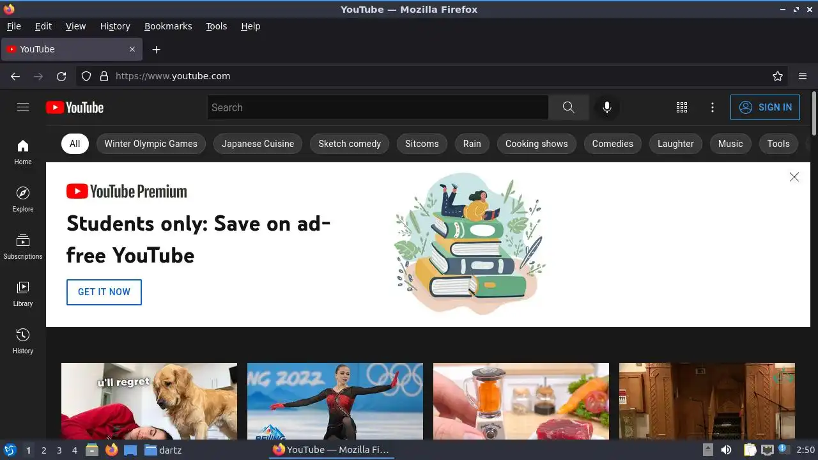
Task: Select the All filter chip
Action: pyautogui.click(x=75, y=144)
